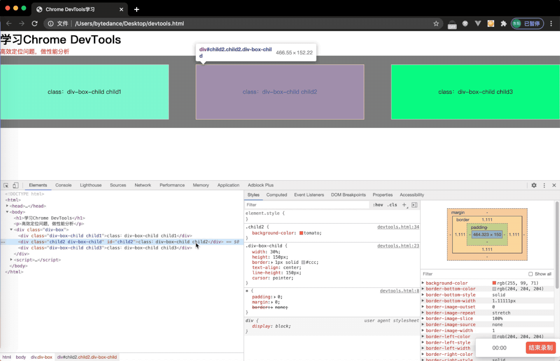The image size is (560, 361).
Task: Open a new browser tab
Action: pyautogui.click(x=136, y=9)
